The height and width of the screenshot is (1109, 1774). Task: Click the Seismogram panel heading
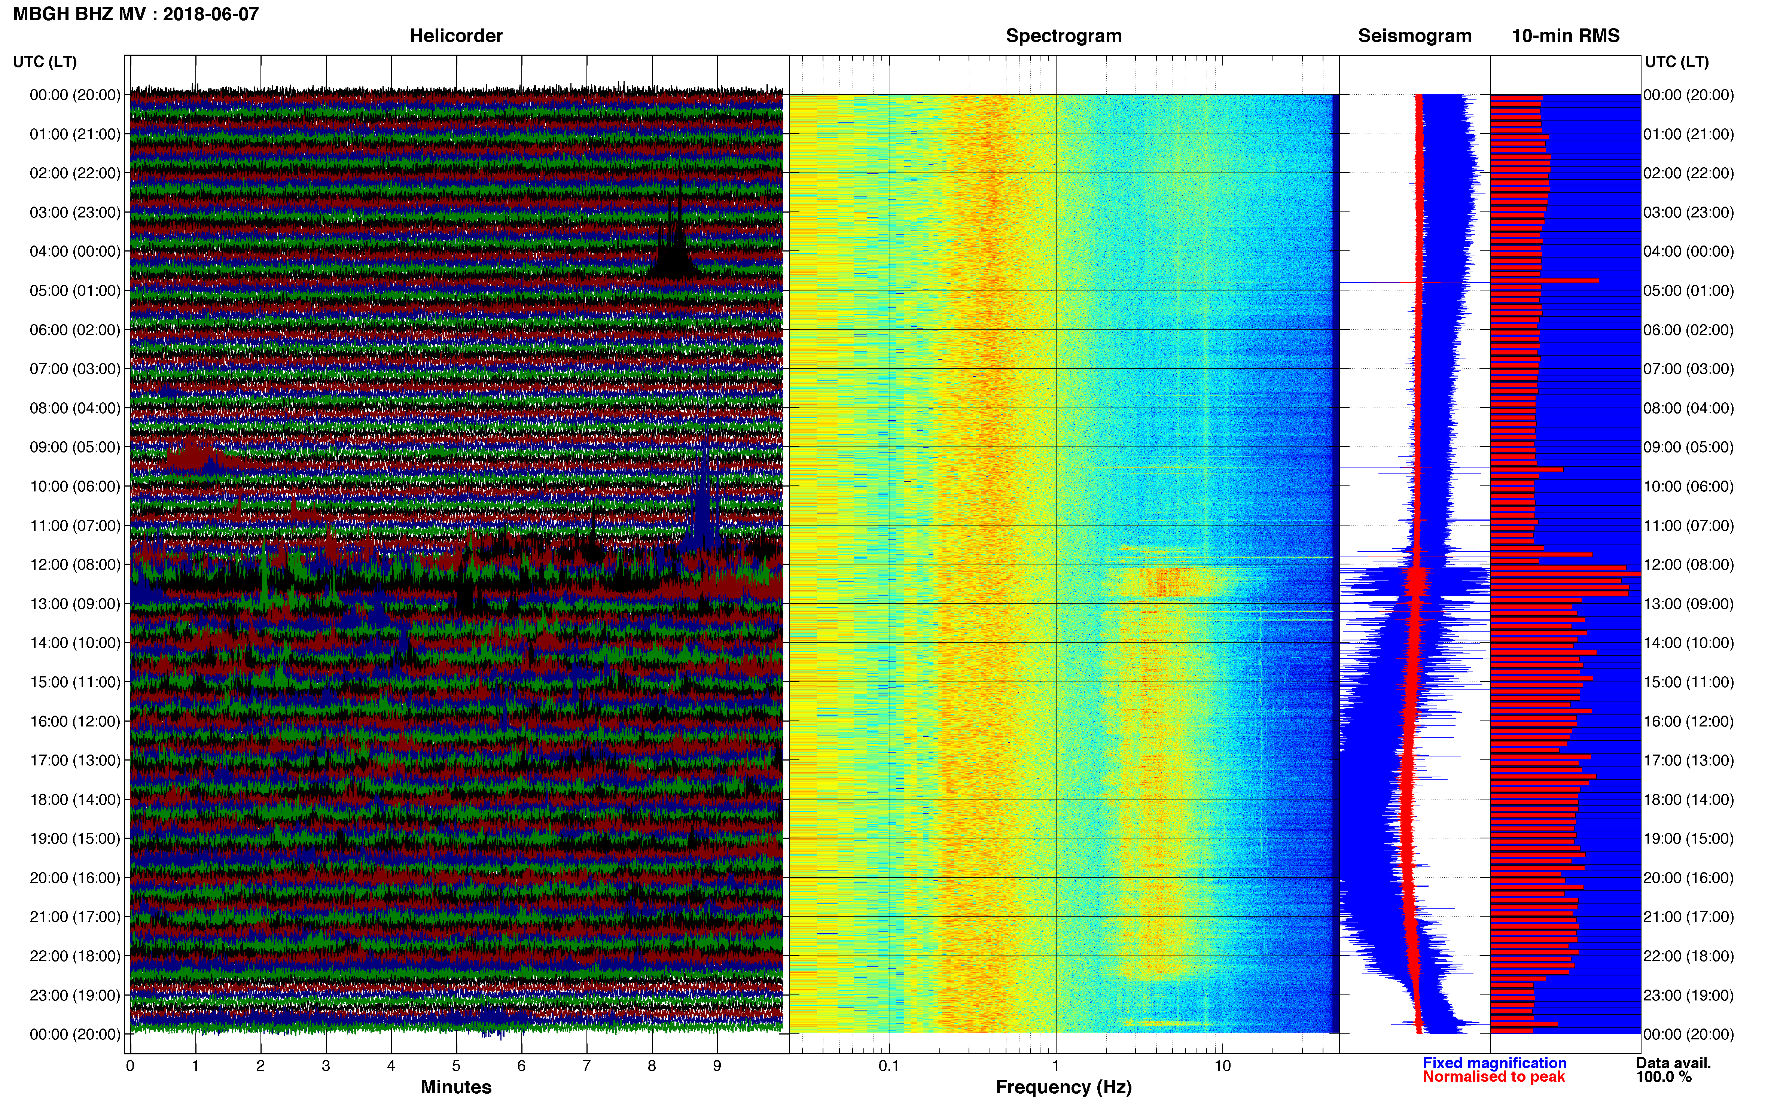point(1415,36)
